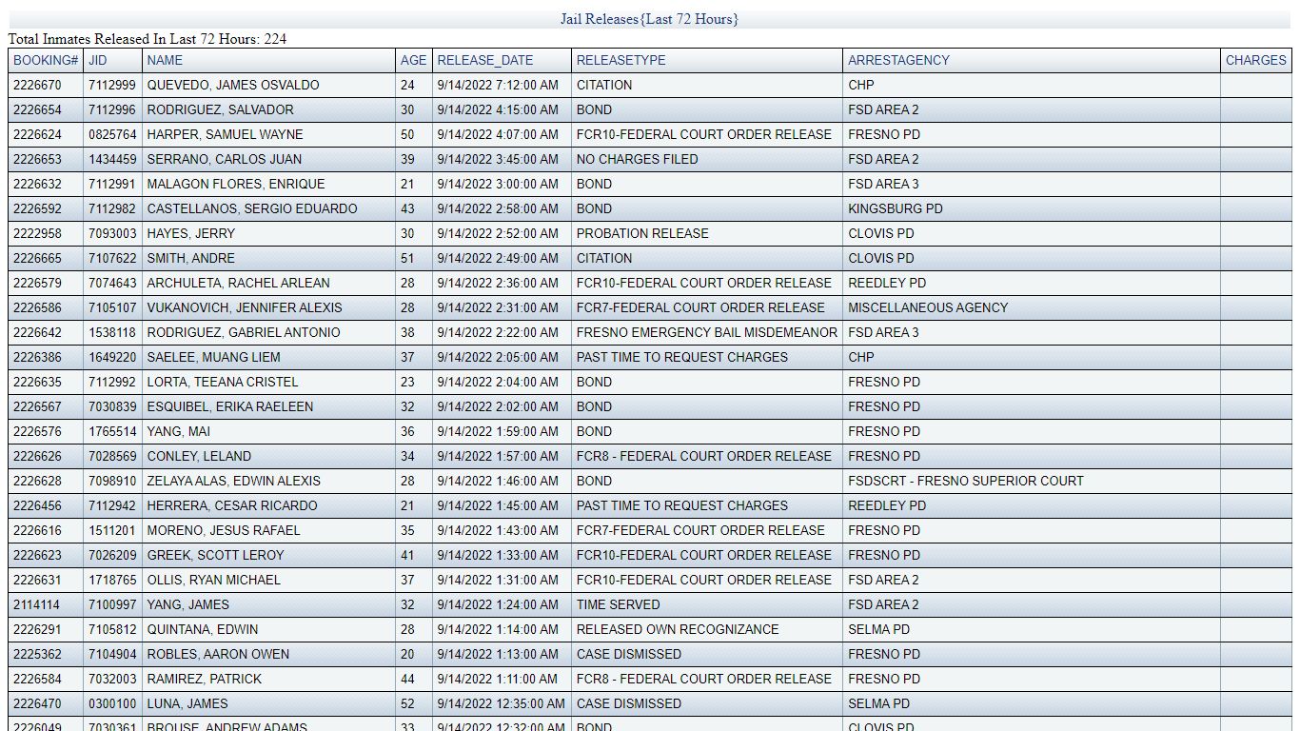Click name SERRANO, CARLOS JUAN
Viewport: 1300px width, 731px height.
[224, 159]
